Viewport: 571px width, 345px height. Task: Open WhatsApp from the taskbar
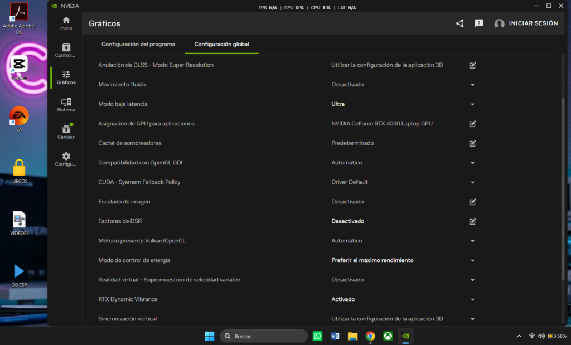(317, 336)
